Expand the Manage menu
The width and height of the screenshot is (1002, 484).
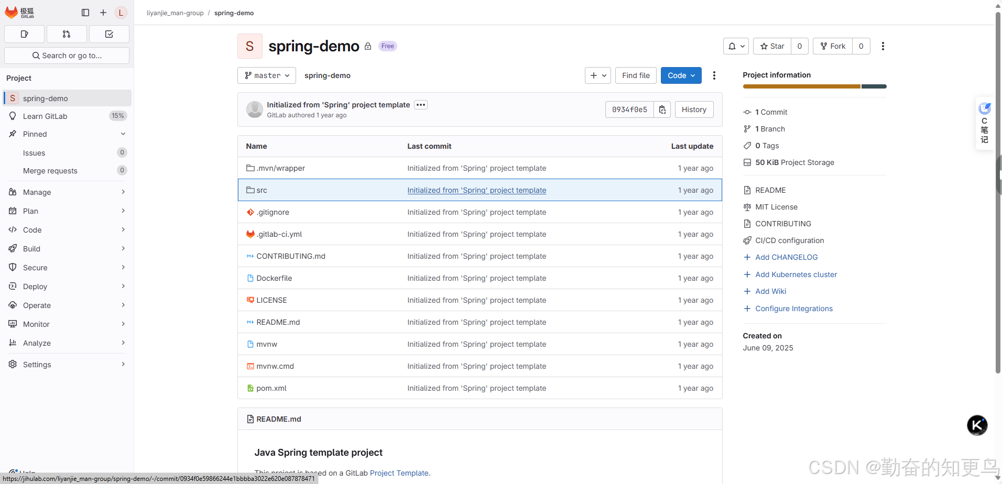[67, 192]
